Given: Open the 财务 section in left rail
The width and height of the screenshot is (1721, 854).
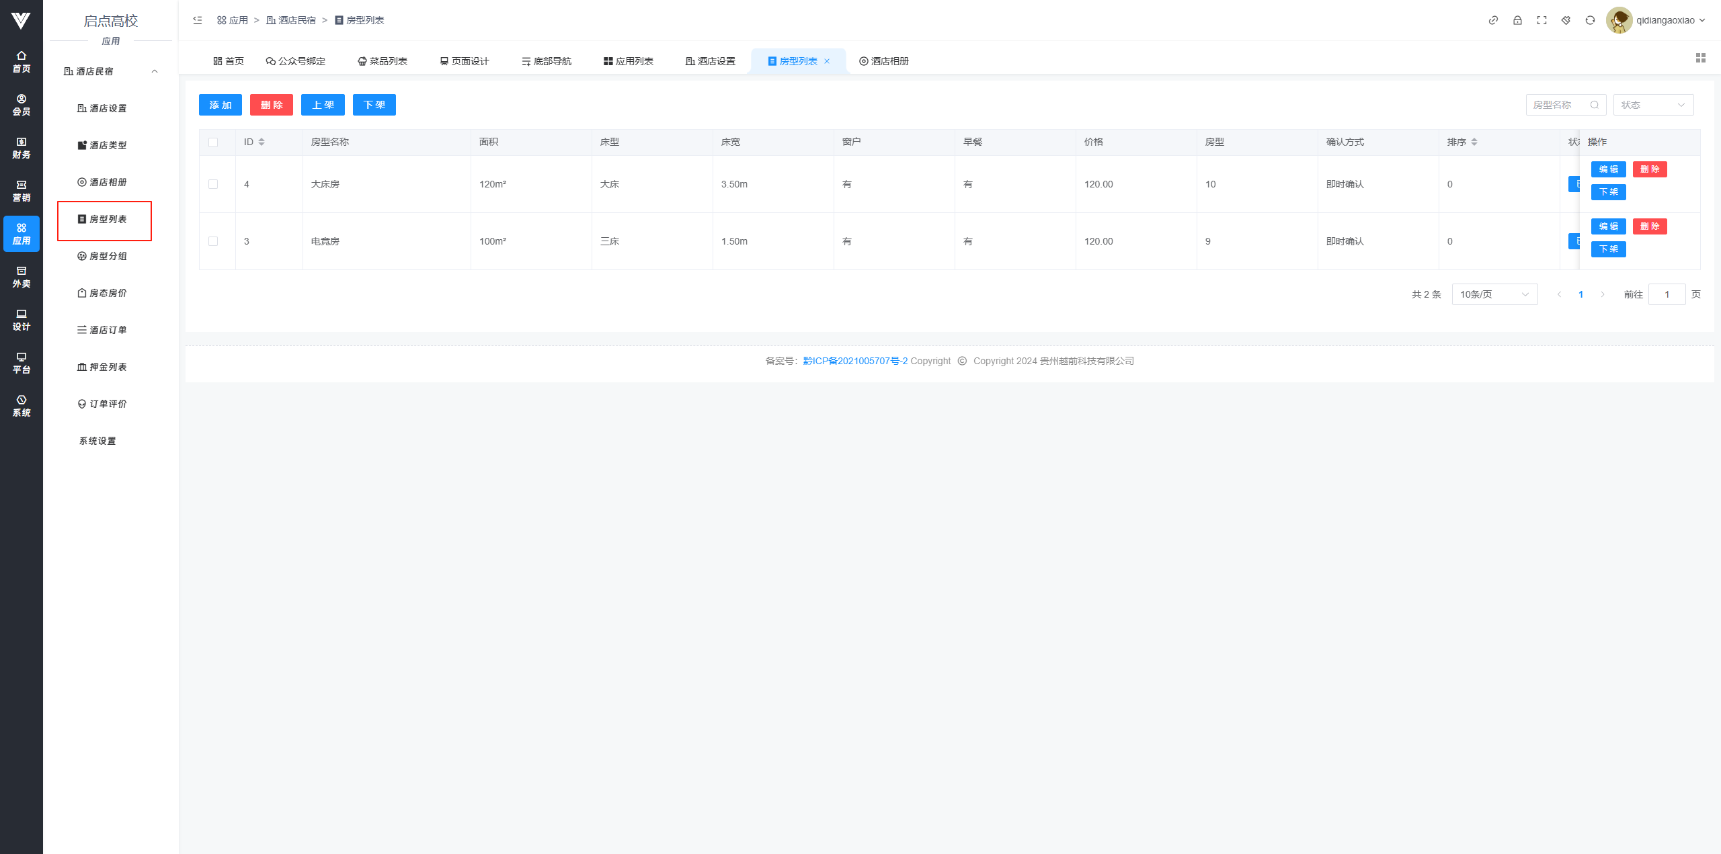Looking at the screenshot, I should point(22,148).
